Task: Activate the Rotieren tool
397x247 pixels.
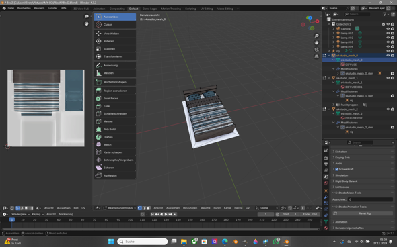Action: (x=115, y=41)
